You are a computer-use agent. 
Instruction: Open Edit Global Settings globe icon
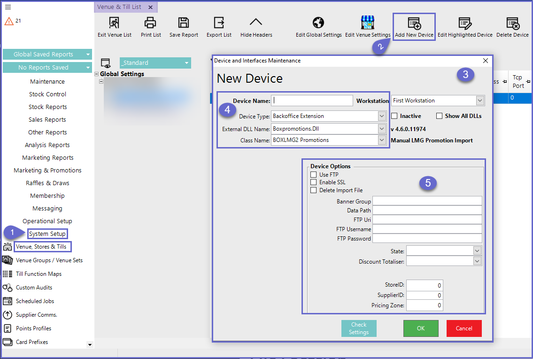[318, 23]
